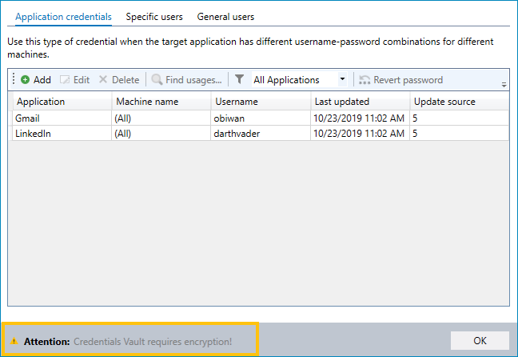Click the All Applications combo box arrow
The width and height of the screenshot is (518, 357).
[x=343, y=79]
